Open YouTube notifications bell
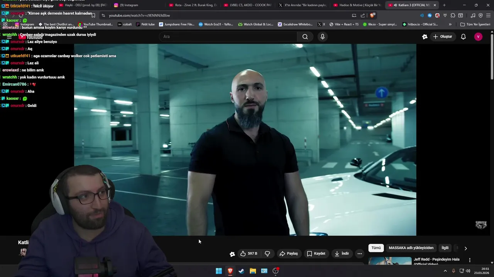Viewport: 494px width, 277px height. click(x=463, y=37)
